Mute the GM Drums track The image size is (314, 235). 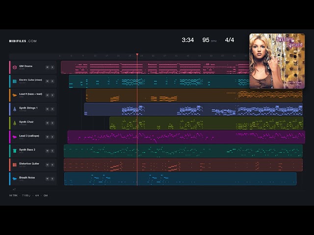tap(47, 68)
